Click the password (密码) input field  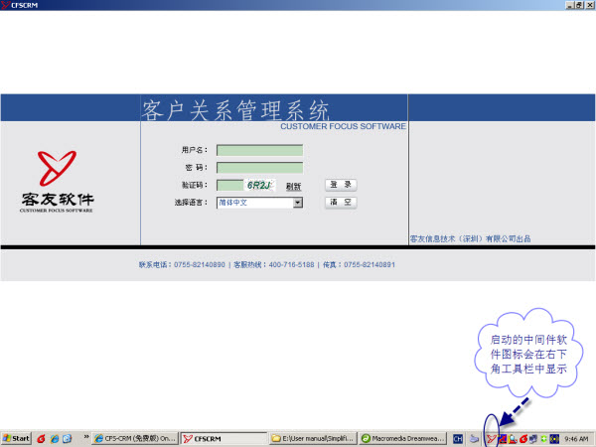pos(259,168)
